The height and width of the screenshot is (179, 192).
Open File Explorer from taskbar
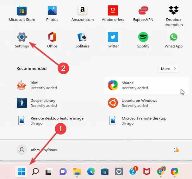[77, 171]
